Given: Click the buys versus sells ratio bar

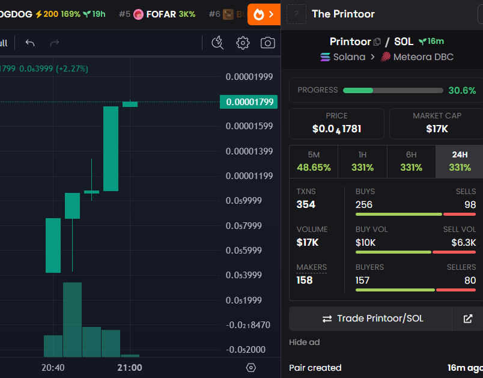Looking at the screenshot, I should (x=416, y=214).
